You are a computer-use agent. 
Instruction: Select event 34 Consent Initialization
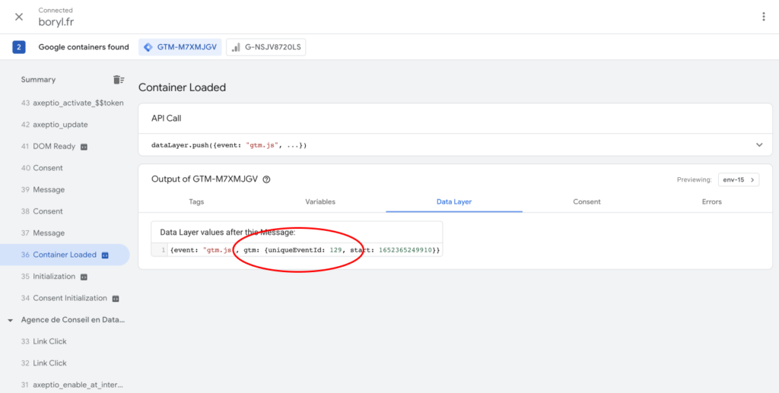[x=65, y=298]
